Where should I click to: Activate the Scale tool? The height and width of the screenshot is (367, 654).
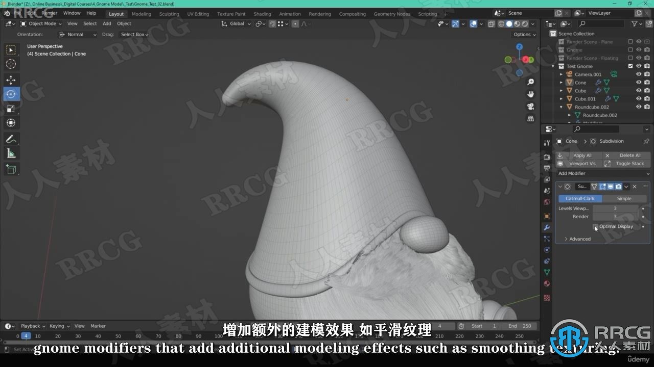tap(11, 109)
